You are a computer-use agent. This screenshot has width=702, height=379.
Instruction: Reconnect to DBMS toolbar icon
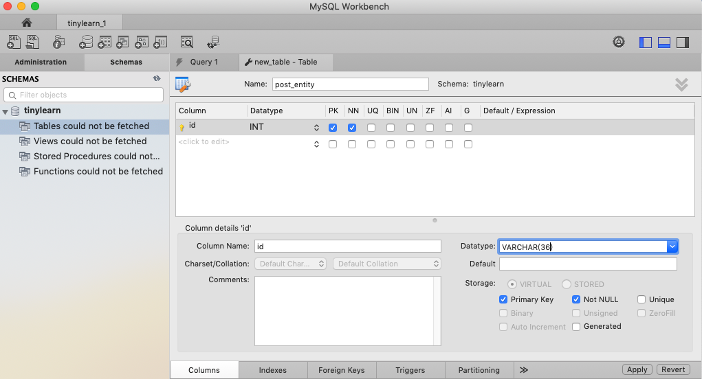pyautogui.click(x=213, y=42)
